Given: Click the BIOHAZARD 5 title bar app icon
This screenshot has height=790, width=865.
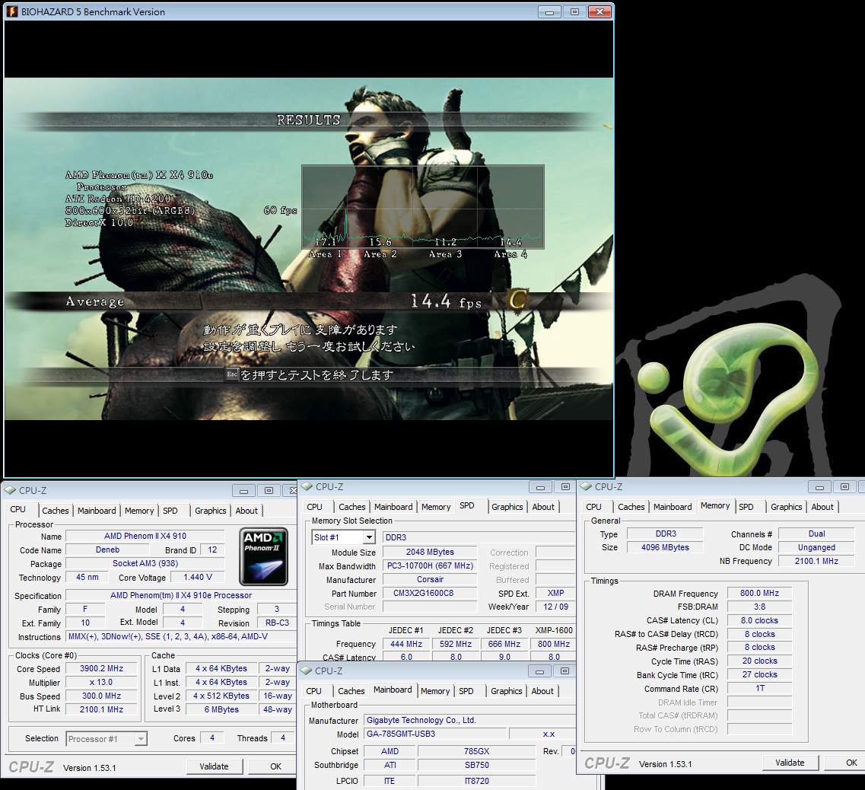Looking at the screenshot, I should click(x=11, y=11).
